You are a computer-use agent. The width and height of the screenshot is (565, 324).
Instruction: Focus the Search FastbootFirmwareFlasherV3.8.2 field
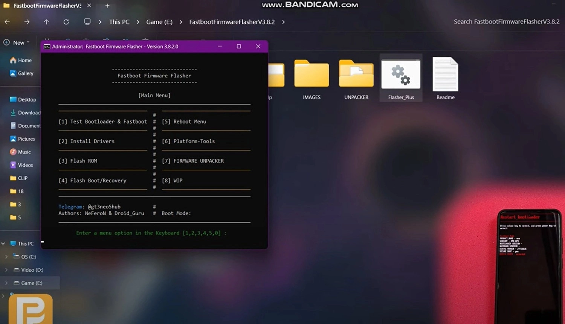(506, 21)
